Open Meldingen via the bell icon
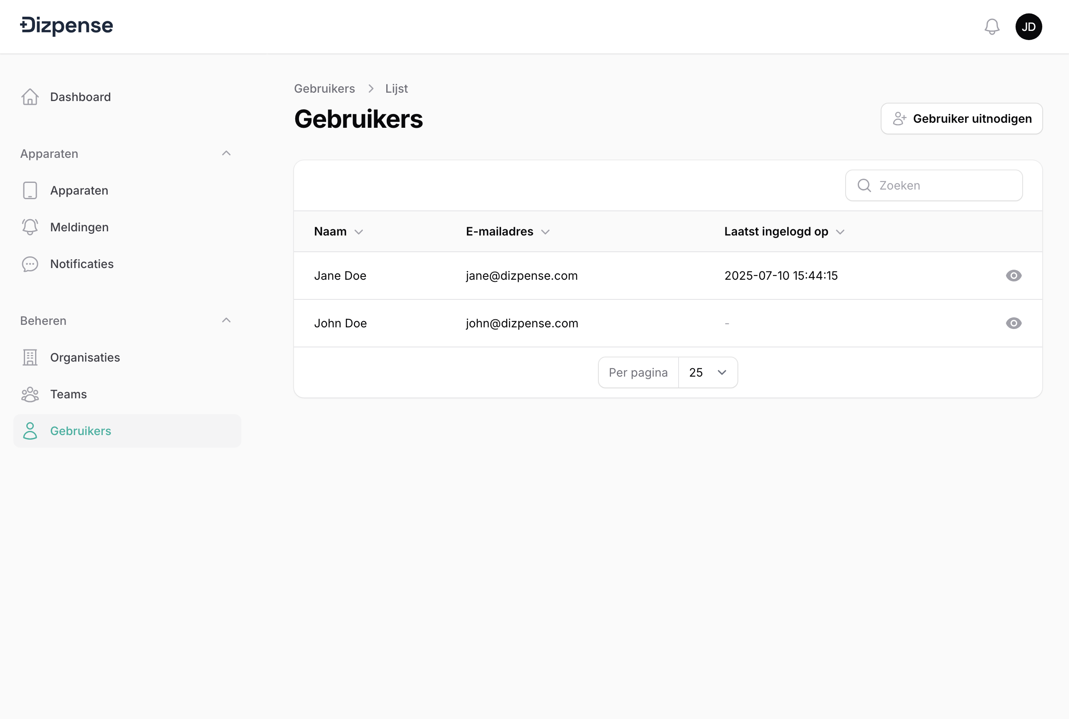This screenshot has height=719, width=1069. click(x=30, y=227)
